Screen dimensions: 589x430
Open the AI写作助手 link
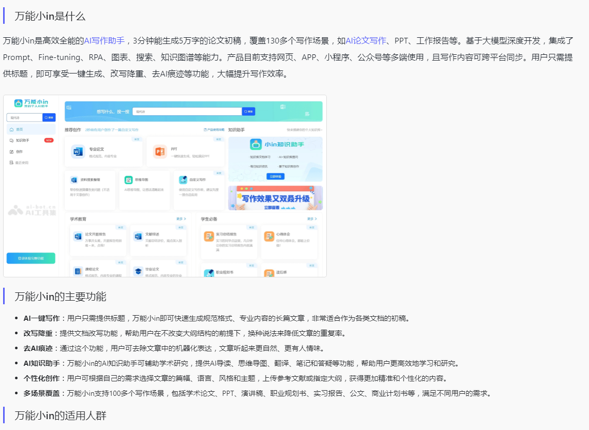(104, 40)
